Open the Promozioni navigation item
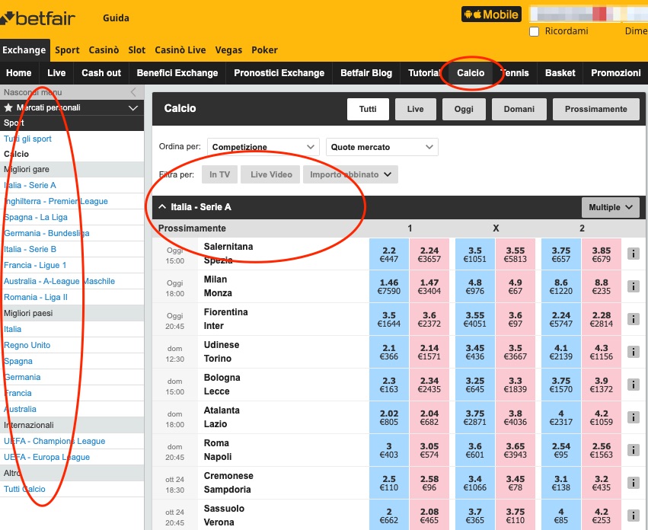 click(x=616, y=73)
